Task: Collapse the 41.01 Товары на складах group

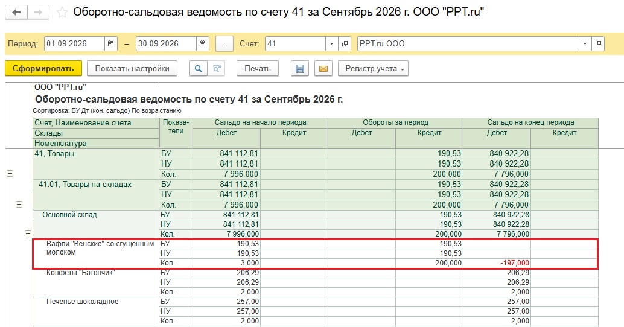Action: coord(19,204)
